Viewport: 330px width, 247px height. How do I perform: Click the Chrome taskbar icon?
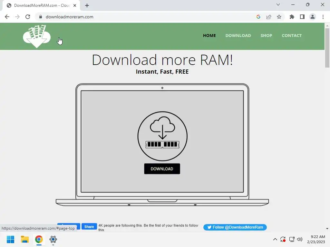pos(39,239)
